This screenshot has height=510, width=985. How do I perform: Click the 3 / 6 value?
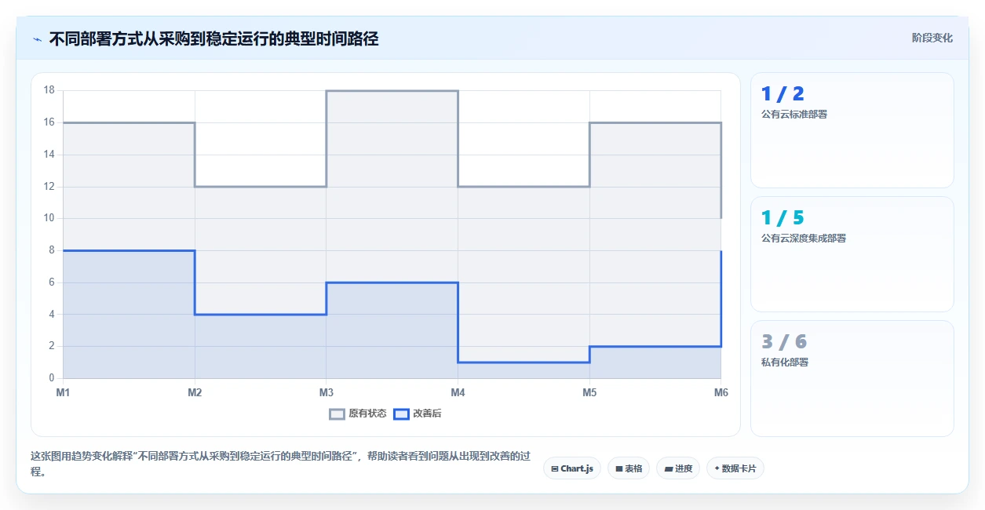click(784, 342)
